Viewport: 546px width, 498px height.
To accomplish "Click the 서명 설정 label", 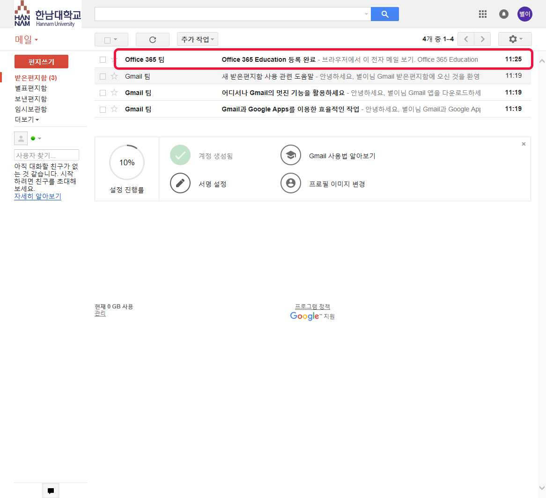I will pos(213,184).
